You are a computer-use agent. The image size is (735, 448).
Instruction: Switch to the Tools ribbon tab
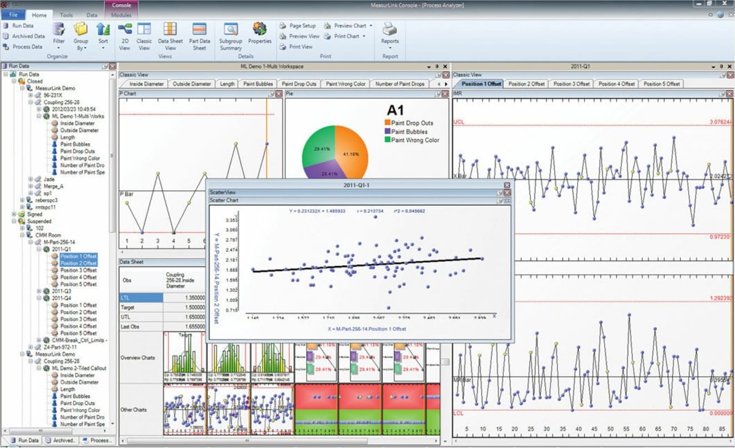[66, 15]
